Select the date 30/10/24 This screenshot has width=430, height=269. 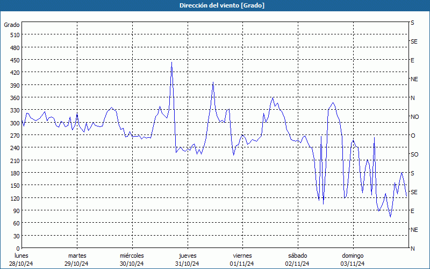click(132, 264)
